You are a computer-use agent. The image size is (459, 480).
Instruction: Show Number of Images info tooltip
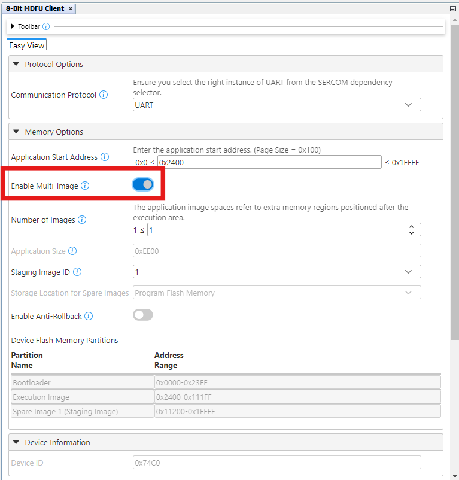(x=82, y=220)
